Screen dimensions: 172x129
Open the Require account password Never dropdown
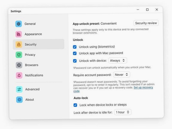tap(122, 75)
